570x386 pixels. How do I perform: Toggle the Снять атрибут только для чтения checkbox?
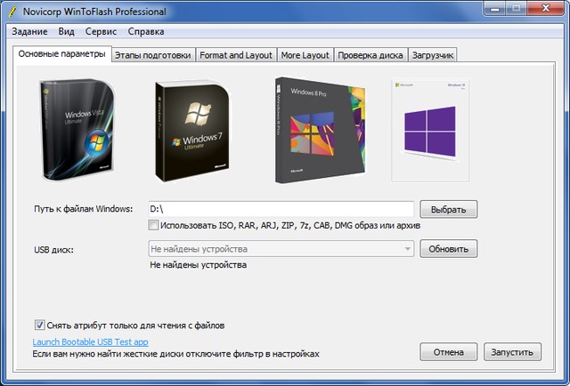(x=39, y=324)
